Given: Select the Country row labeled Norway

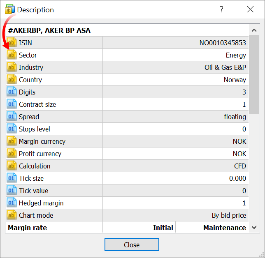Looking at the screenshot, I should [235, 80].
